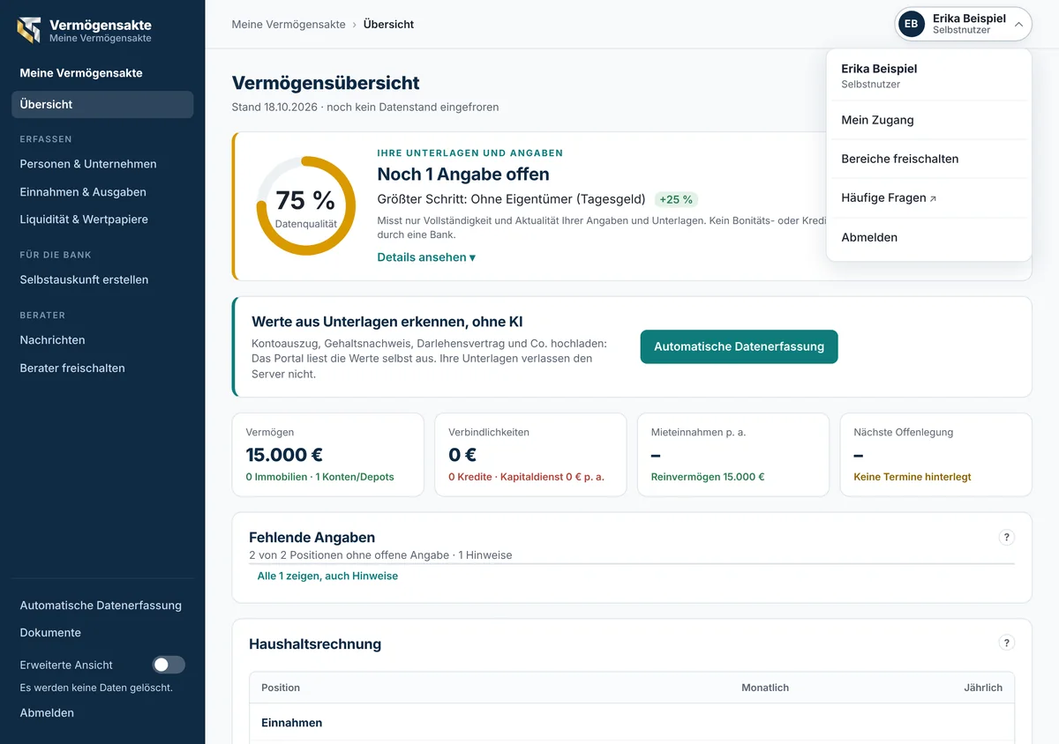Navigate to Liquidität & Wertpapiere
Image resolution: width=1059 pixels, height=744 pixels.
(102, 219)
